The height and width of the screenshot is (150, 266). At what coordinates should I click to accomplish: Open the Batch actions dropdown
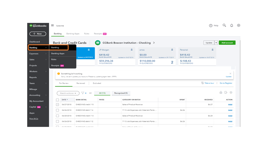[x=68, y=93]
